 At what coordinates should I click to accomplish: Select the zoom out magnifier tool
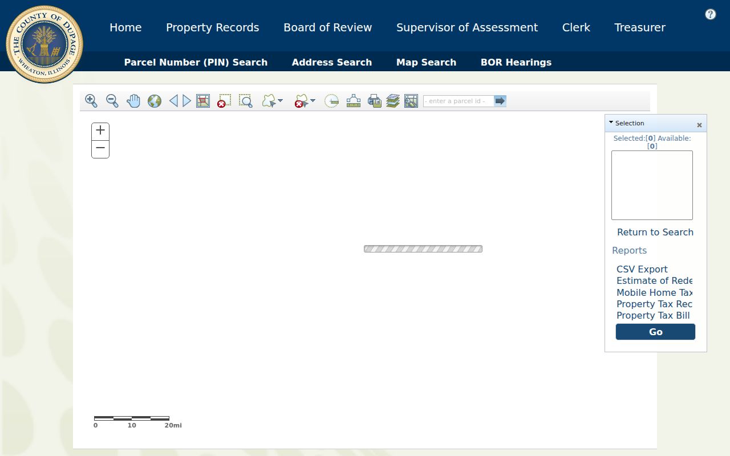(x=112, y=101)
